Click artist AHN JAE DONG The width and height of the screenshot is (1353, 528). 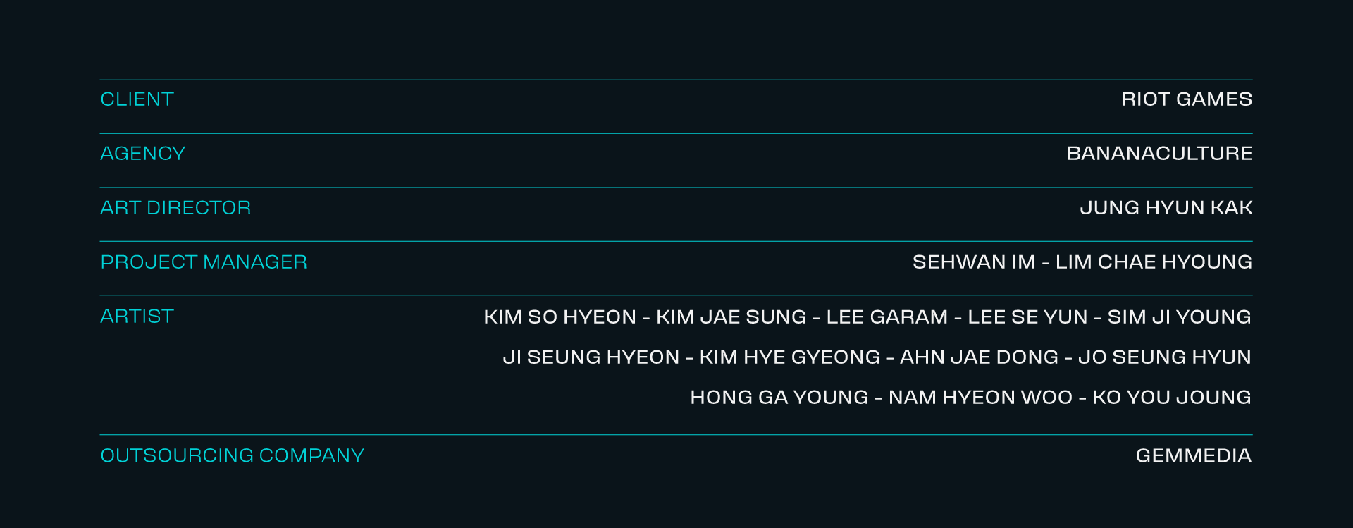pyautogui.click(x=980, y=357)
